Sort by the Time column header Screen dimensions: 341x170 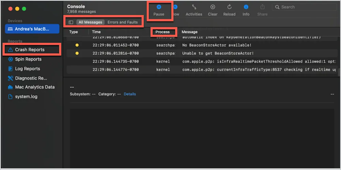click(x=97, y=32)
